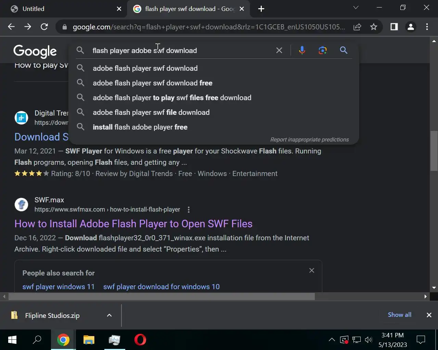
Task: Choose suggestion 'adobe flash player swf download free'
Action: click(x=214, y=83)
